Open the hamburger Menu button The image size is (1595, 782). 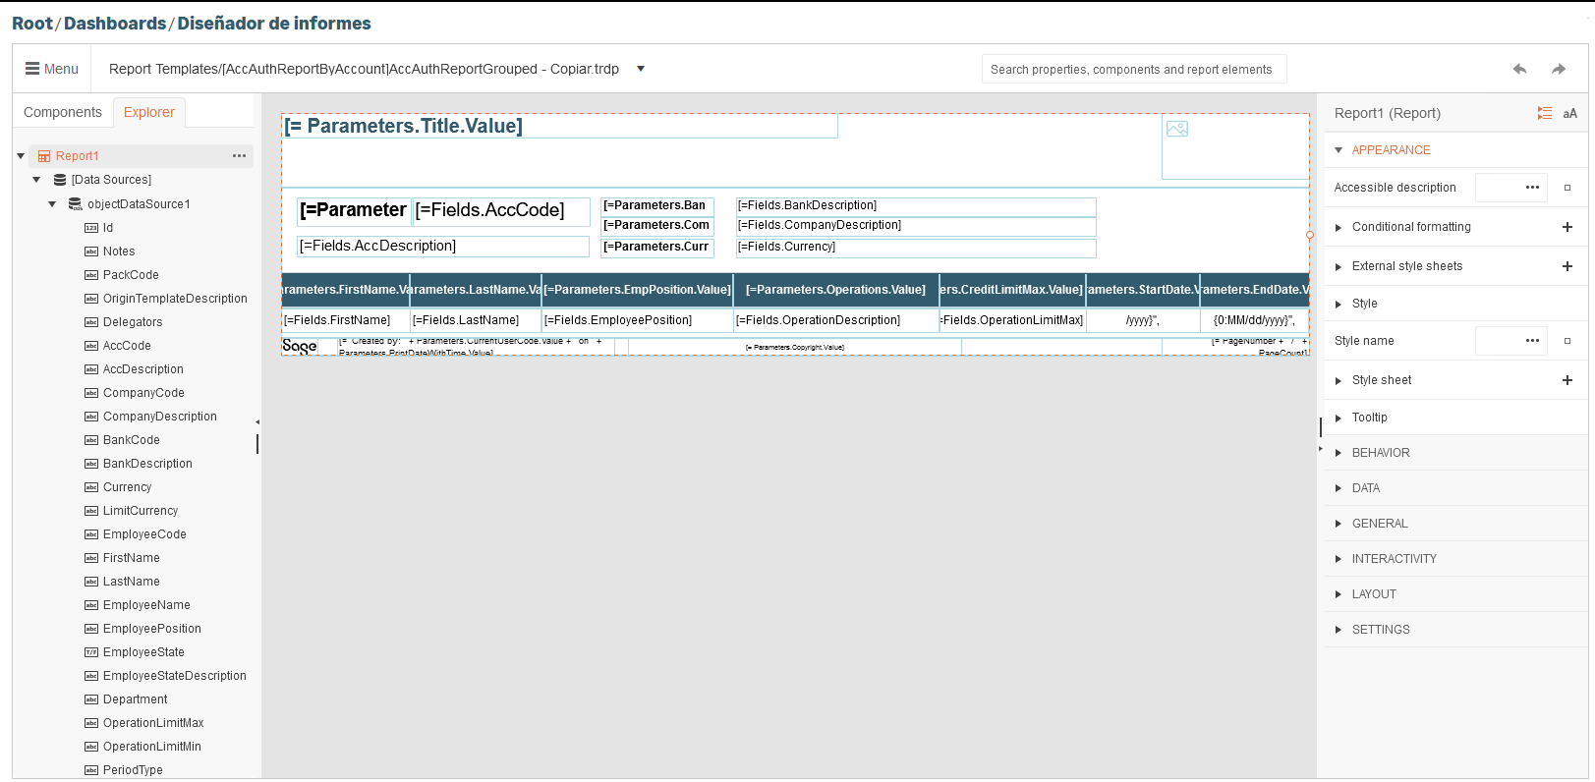tap(52, 69)
